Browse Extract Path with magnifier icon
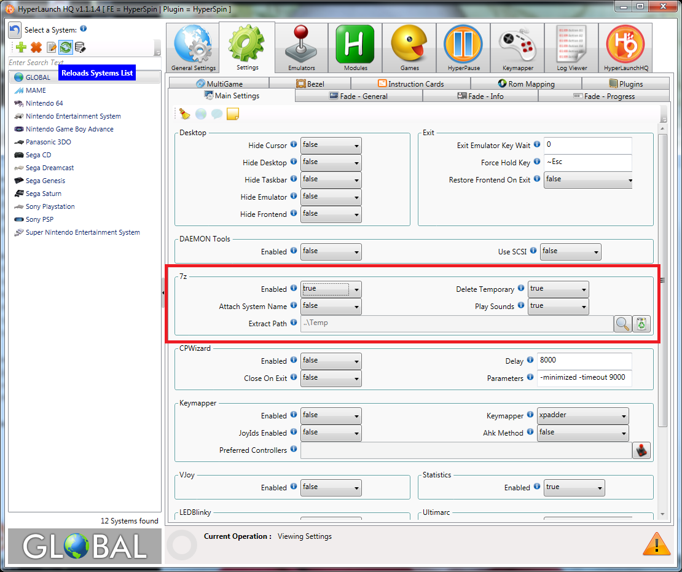The width and height of the screenshot is (682, 572). [622, 324]
